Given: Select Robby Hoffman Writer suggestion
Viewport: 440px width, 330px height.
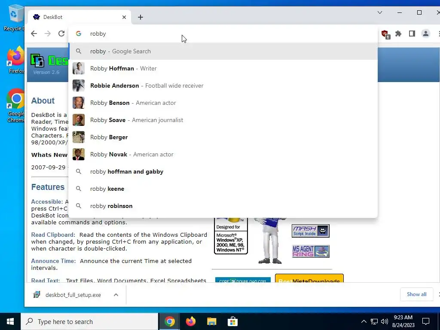Looking at the screenshot, I should point(223,68).
